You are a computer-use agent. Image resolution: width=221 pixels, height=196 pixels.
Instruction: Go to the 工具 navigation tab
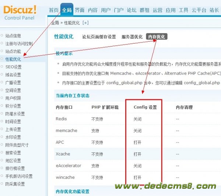click(x=183, y=10)
